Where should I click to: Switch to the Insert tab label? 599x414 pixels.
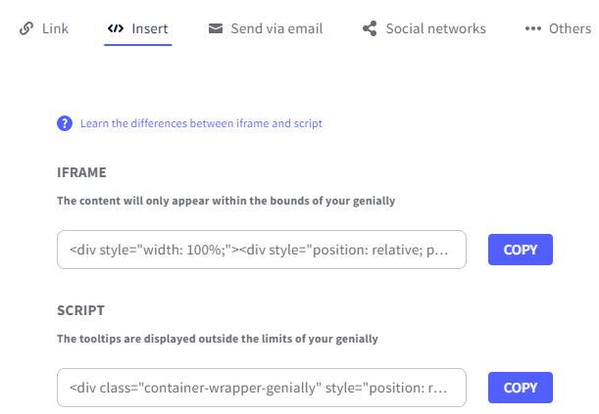[x=150, y=28]
